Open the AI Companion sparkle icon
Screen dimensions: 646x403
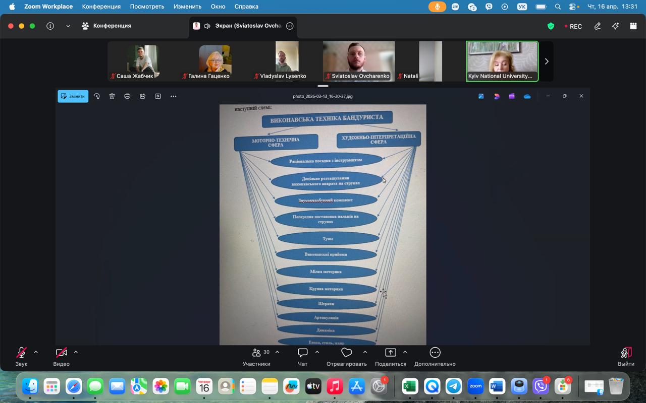pos(615,26)
